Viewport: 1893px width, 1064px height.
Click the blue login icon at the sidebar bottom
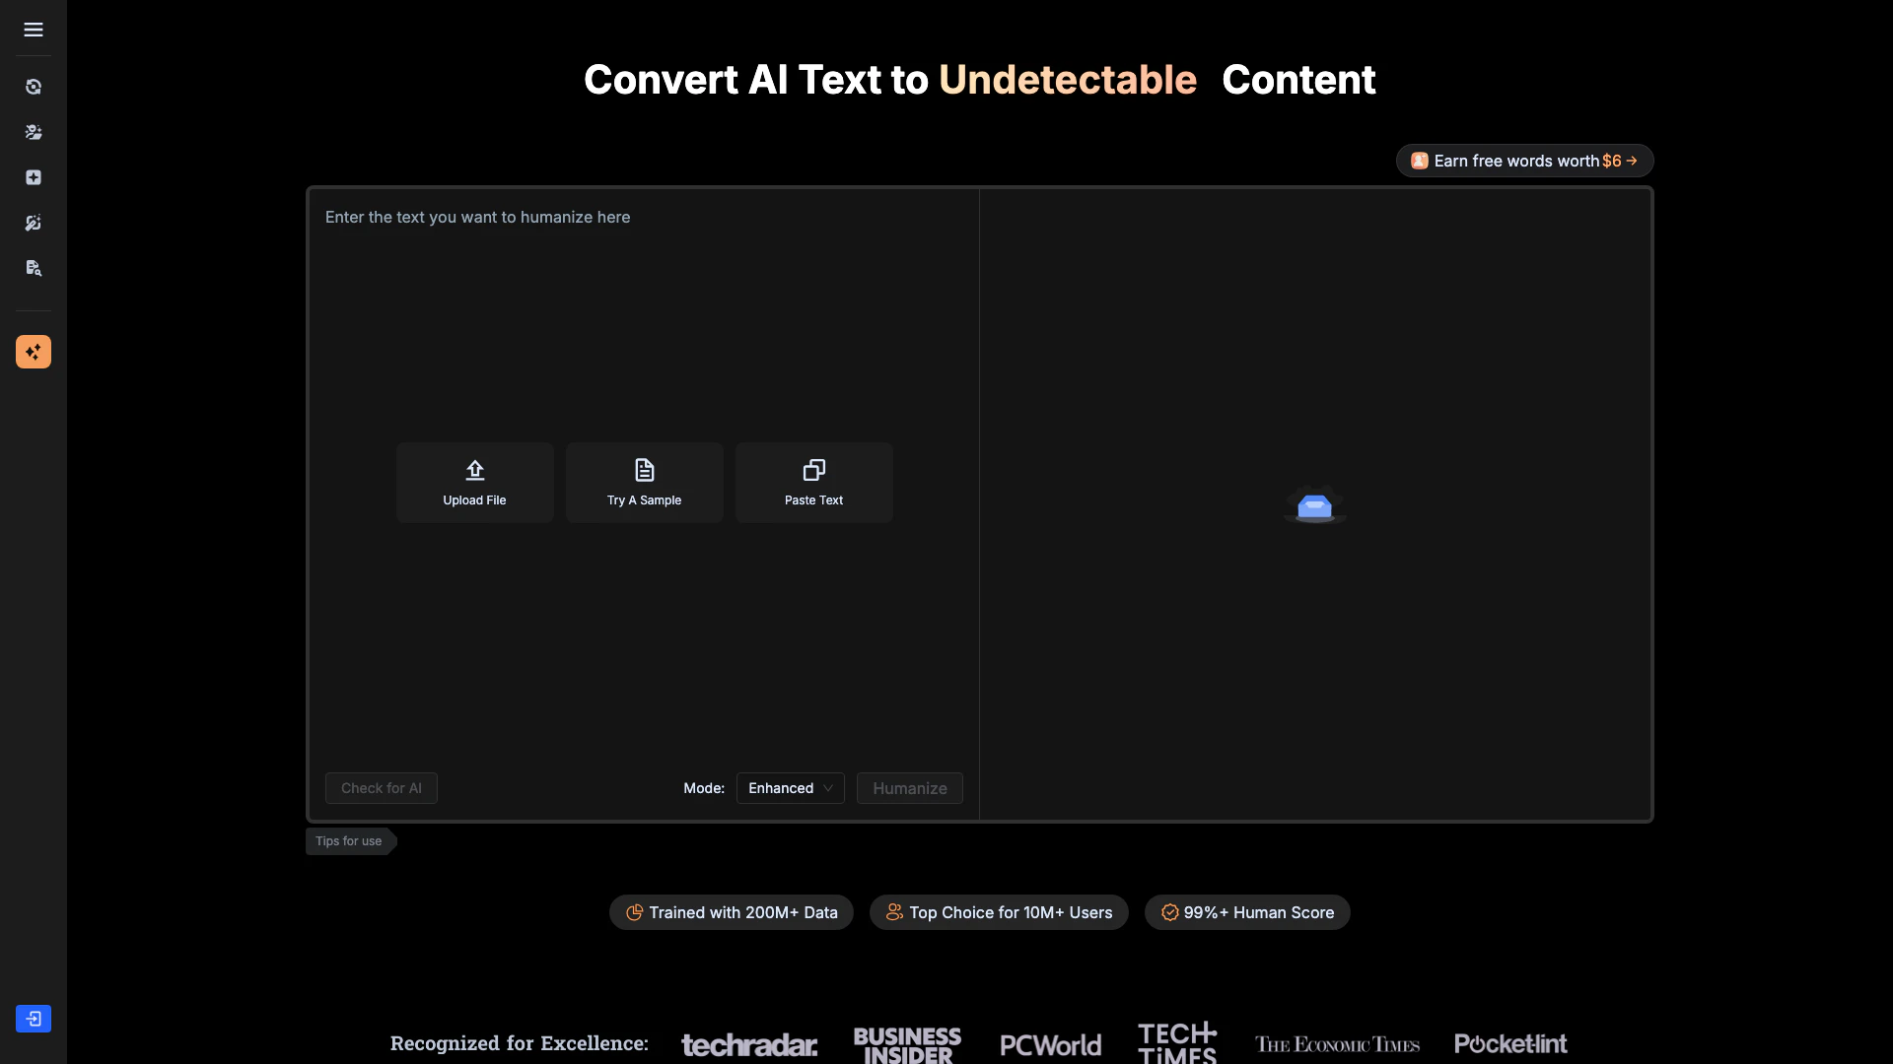point(34,1019)
